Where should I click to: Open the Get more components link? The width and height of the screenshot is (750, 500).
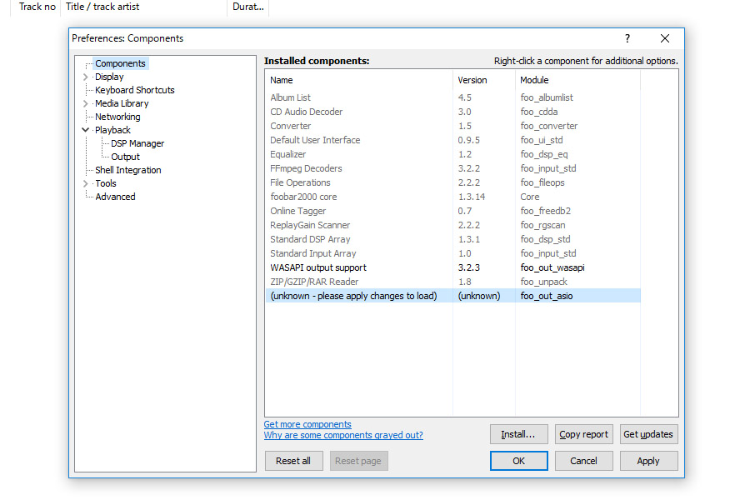point(307,424)
